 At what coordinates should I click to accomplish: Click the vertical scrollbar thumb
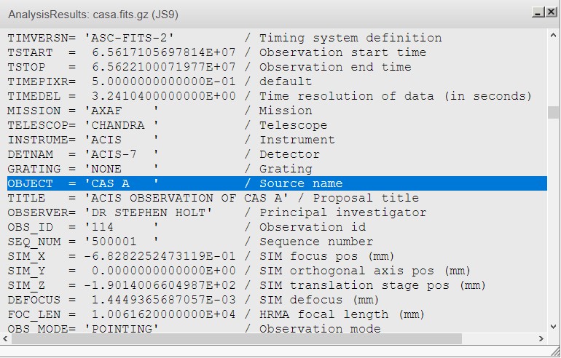coord(553,112)
